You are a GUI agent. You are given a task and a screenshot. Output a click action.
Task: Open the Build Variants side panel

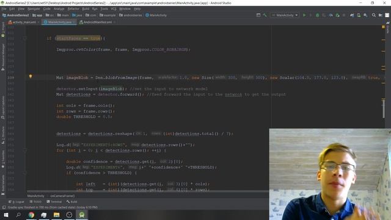(x=3, y=185)
